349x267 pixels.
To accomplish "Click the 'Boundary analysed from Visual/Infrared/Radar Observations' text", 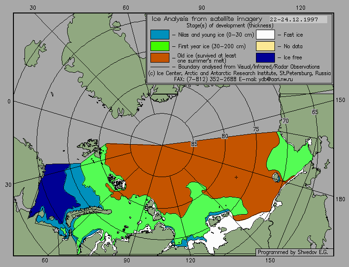I will [249, 67].
